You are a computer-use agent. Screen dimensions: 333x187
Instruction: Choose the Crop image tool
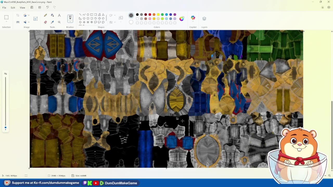tap(18, 15)
